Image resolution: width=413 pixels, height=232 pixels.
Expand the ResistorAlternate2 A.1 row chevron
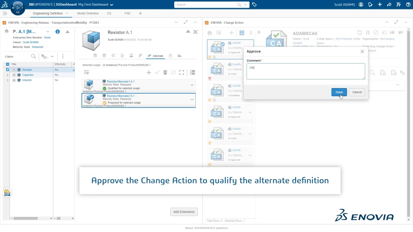tap(192, 99)
